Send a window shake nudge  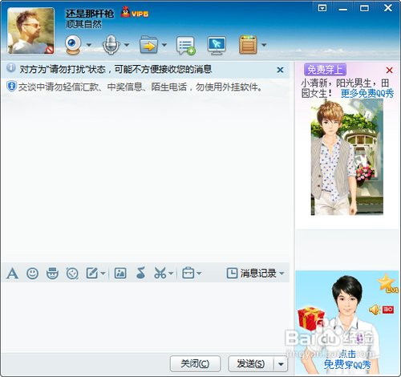coord(72,274)
